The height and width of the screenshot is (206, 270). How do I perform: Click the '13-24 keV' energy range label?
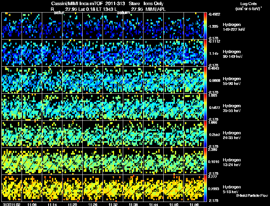(232, 165)
